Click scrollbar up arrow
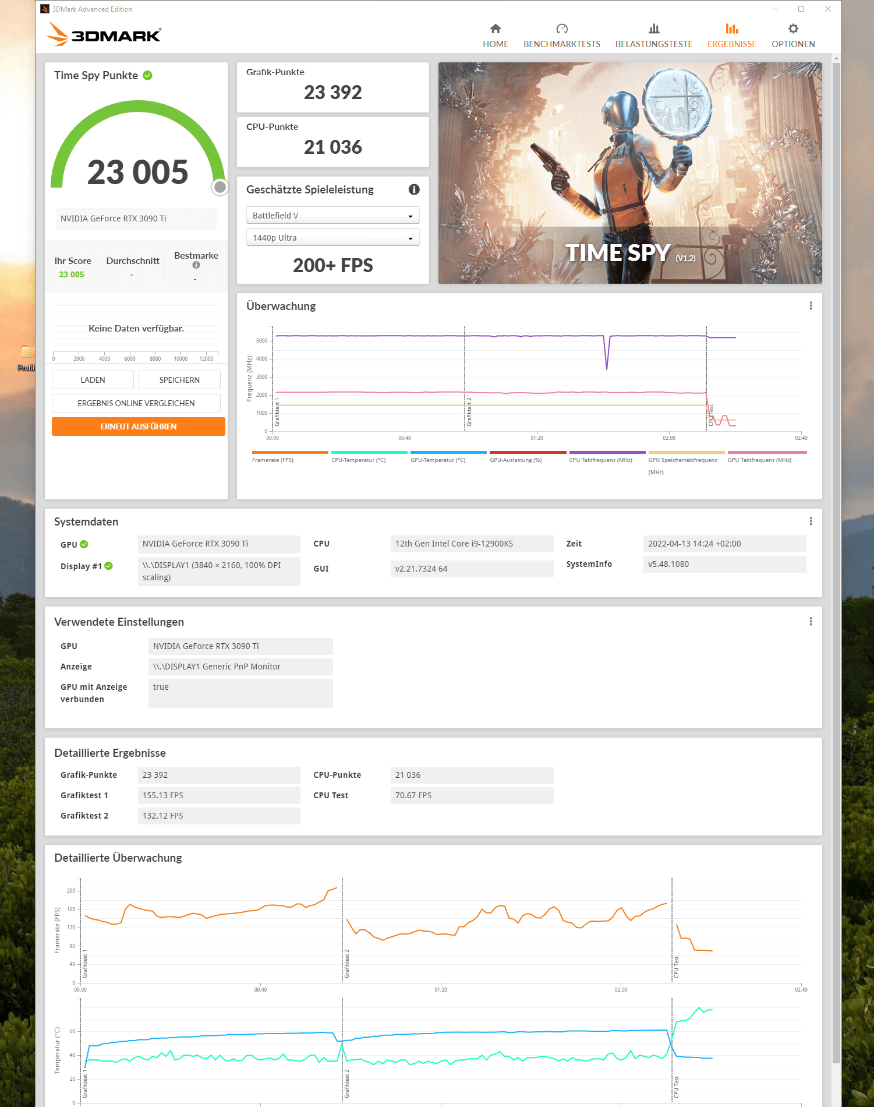 836,58
